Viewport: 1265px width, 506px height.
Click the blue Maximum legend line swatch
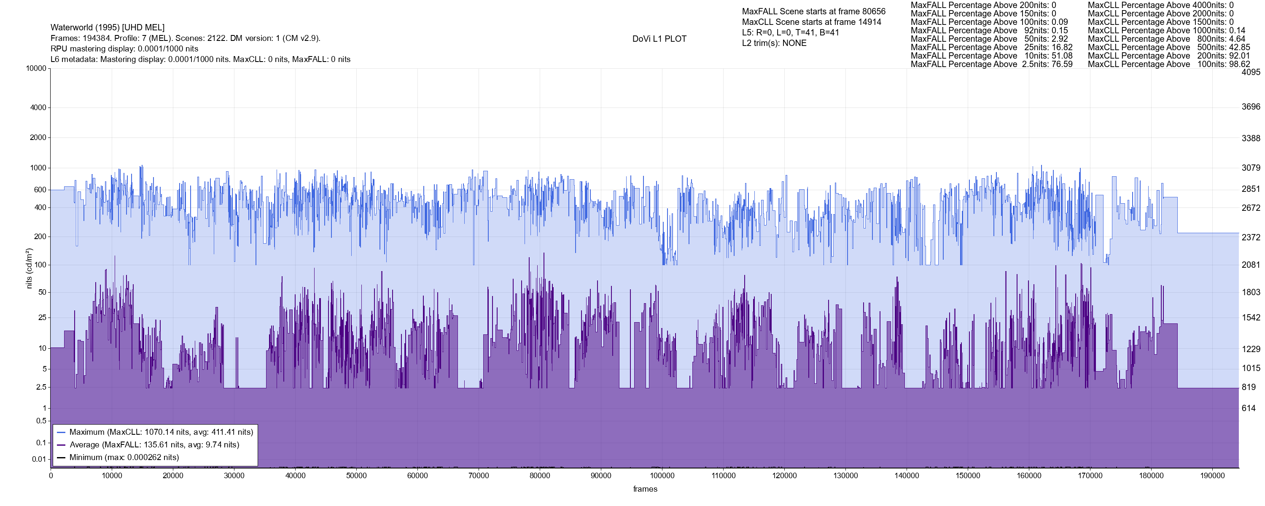(x=62, y=432)
